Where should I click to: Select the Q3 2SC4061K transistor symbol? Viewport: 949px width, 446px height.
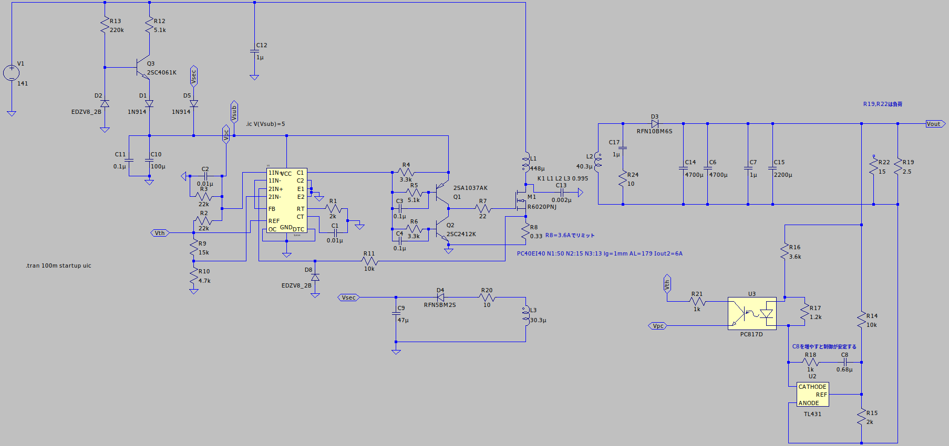pyautogui.click(x=143, y=68)
